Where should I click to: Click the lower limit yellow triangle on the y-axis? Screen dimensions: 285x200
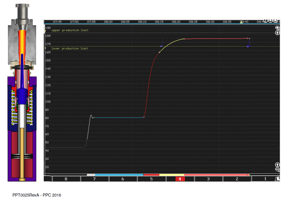45,48
